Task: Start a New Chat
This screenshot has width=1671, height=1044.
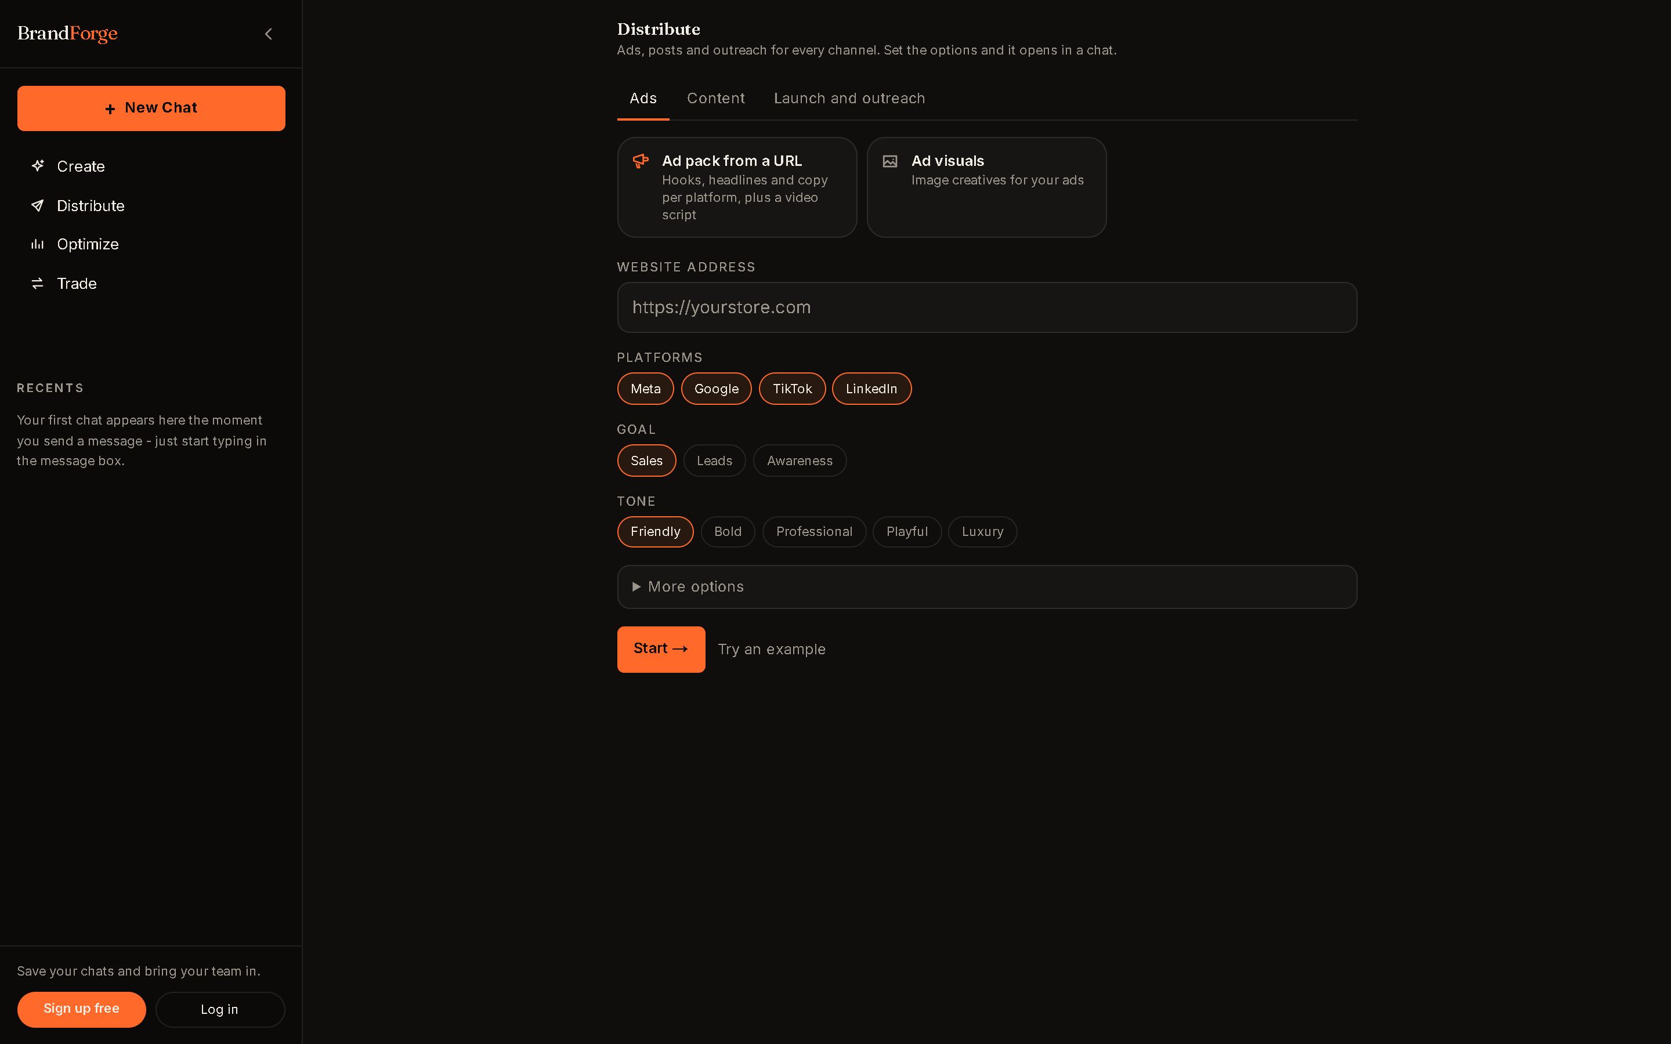Action: pyautogui.click(x=150, y=108)
